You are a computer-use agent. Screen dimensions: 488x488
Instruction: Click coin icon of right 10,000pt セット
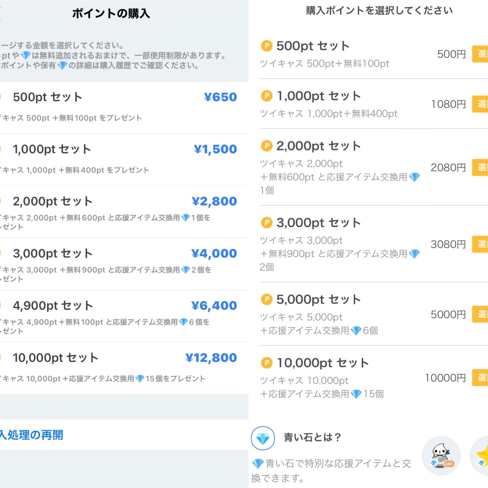click(x=267, y=363)
